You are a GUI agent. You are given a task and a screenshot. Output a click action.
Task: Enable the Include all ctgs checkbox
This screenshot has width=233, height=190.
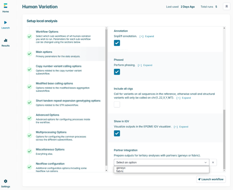click(117, 104)
